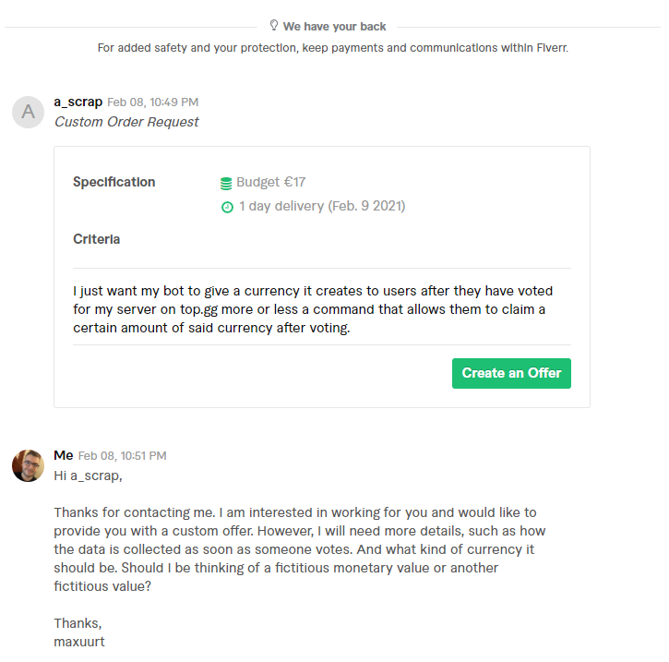Click the '1 day delivery (Feb. 9 2021)' text
Screen dimensions: 669x662
pos(322,206)
